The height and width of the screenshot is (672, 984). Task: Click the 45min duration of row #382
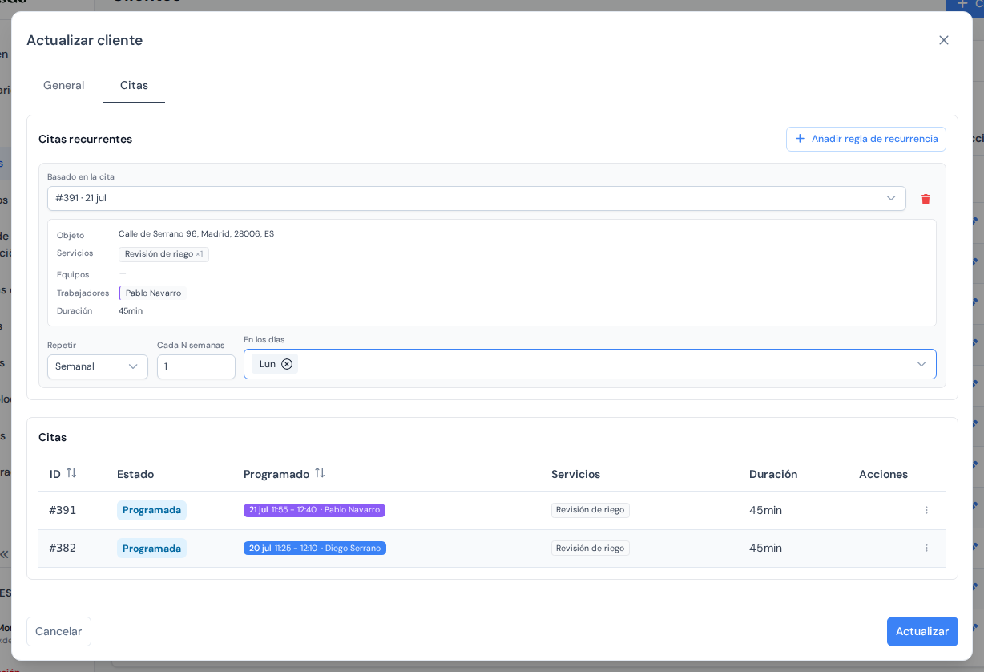click(x=765, y=548)
